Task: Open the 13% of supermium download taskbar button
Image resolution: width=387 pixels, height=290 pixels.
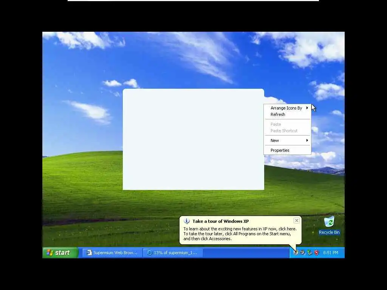Action: 173,253
